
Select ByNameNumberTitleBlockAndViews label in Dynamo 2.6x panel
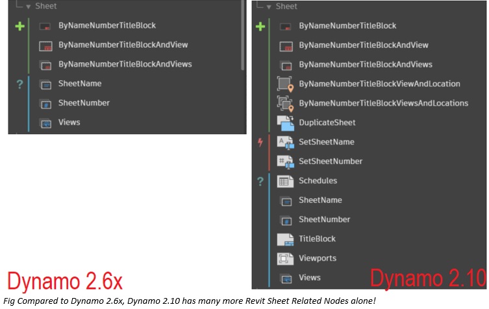click(x=125, y=64)
